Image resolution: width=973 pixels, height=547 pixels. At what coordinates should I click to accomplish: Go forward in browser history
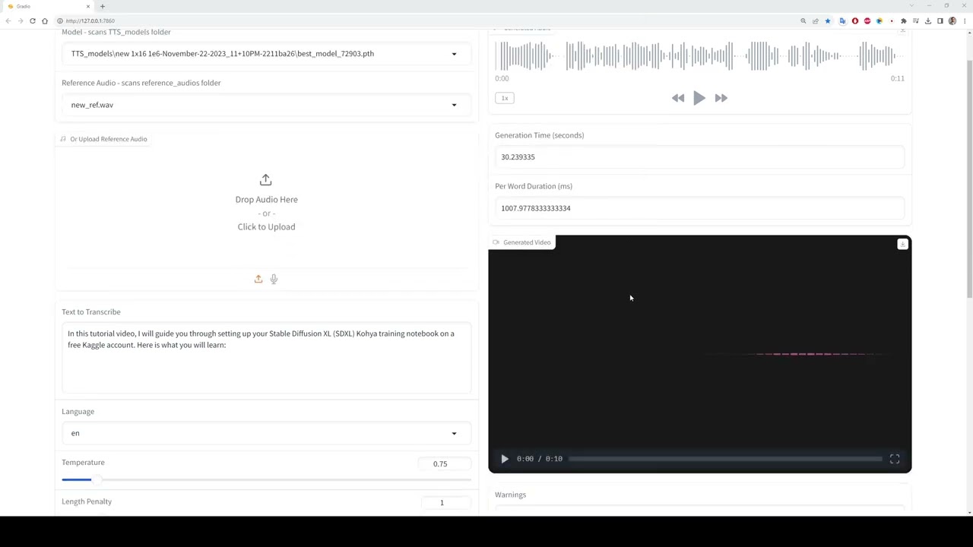21,21
